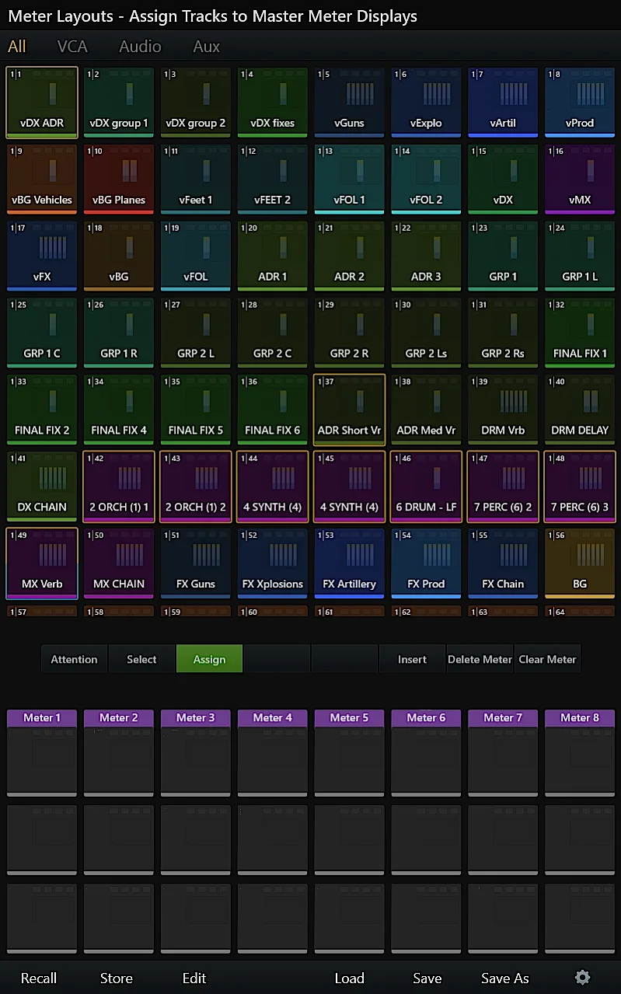Select the DRM Vrb track tile
This screenshot has width=621, height=994.
(503, 410)
